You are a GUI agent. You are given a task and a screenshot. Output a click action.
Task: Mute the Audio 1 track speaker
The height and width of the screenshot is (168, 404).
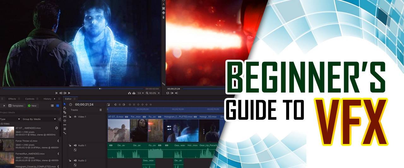point(75,145)
